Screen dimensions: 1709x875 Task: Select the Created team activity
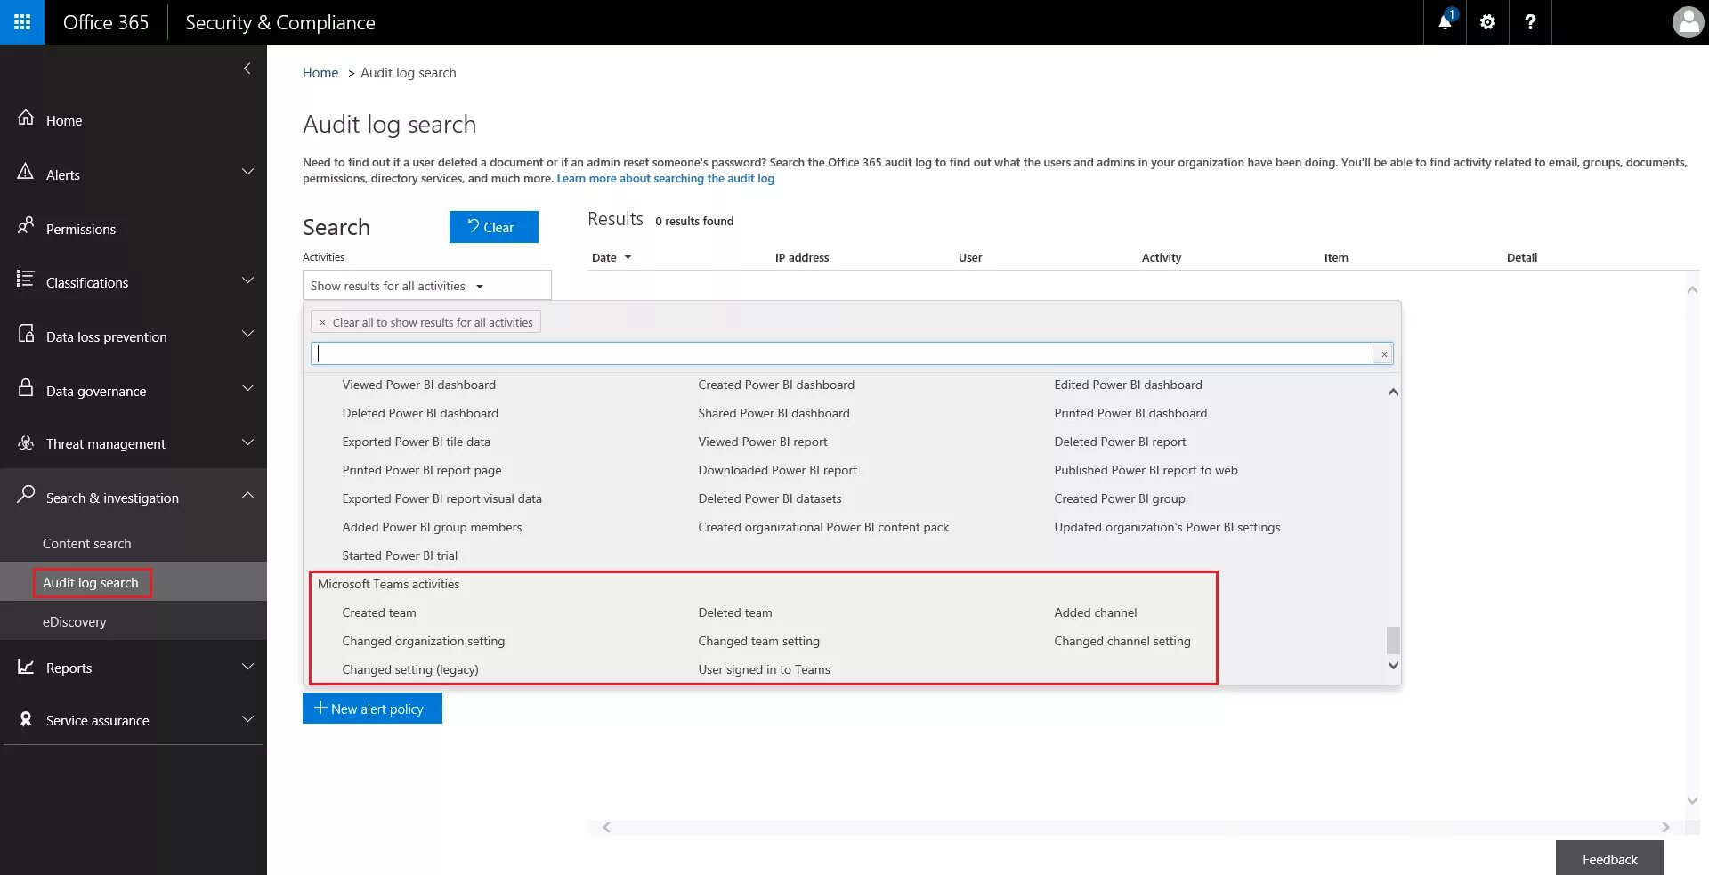379,612
